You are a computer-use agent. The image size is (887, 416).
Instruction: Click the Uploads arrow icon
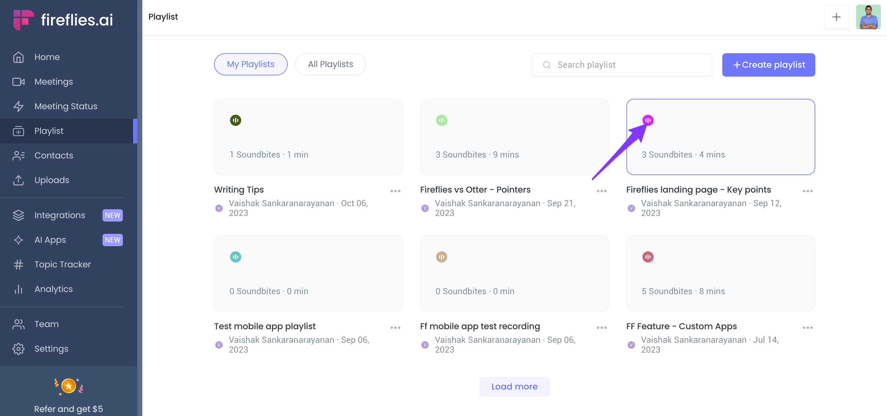18,180
